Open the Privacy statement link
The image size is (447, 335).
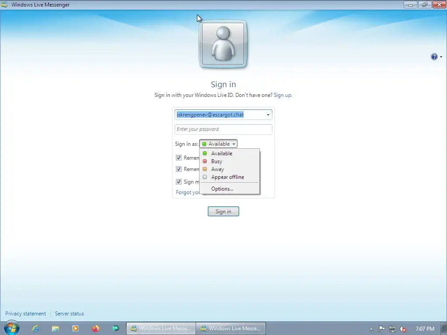point(25,313)
